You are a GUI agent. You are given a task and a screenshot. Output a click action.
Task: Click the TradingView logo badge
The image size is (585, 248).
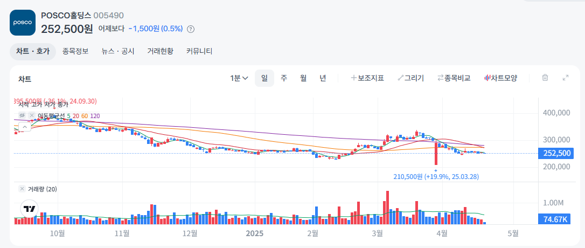(x=29, y=209)
